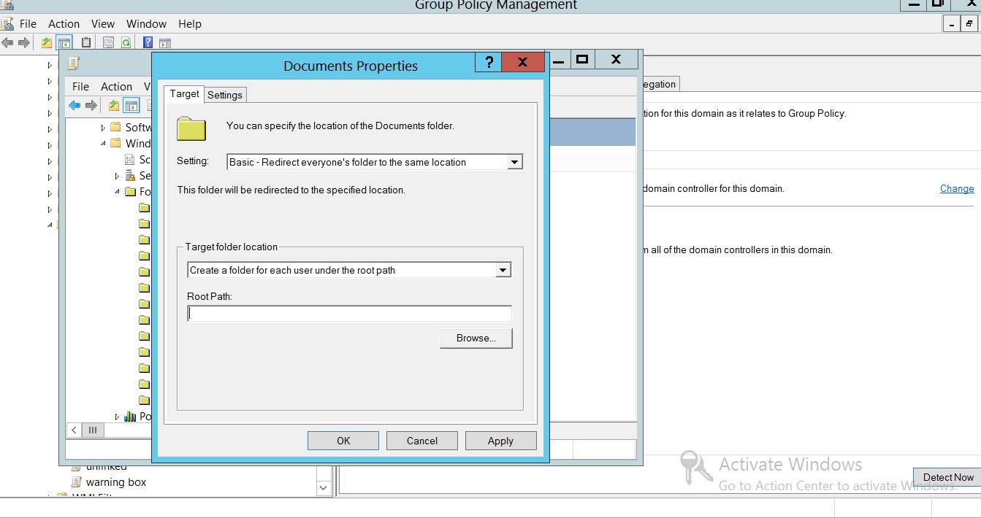981x518 pixels.
Task: Click Show/Hide Action Pane icon after Help icon
Action: [x=165, y=43]
